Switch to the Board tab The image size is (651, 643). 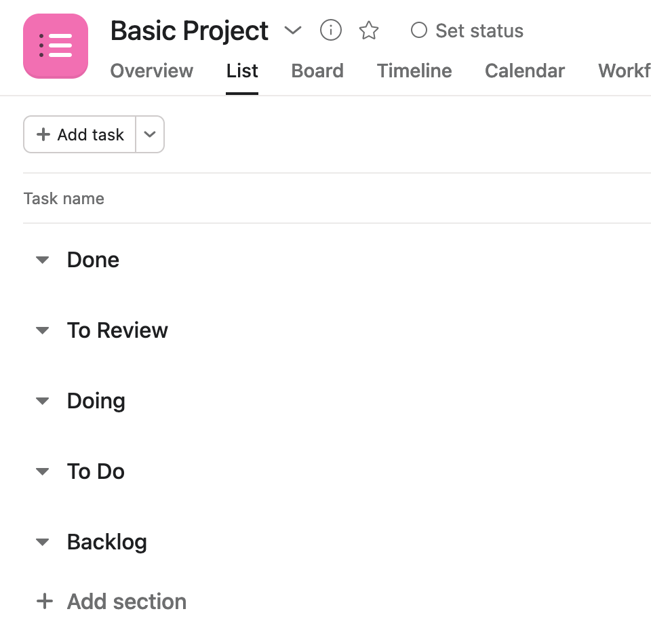317,71
